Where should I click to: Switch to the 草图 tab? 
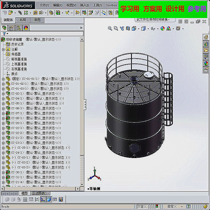click(x=37, y=20)
